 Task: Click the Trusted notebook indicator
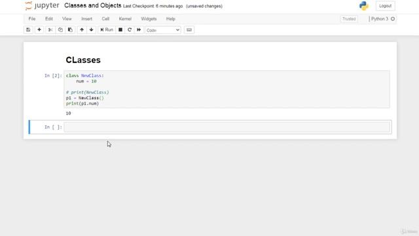pyautogui.click(x=349, y=19)
